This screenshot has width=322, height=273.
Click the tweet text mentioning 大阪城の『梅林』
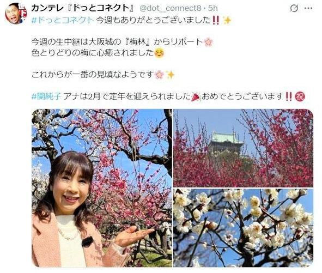click(117, 42)
